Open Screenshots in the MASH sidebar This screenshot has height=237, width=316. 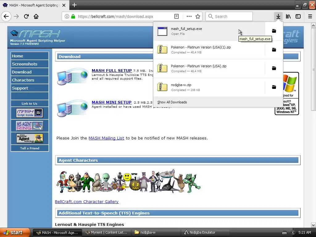30,64
